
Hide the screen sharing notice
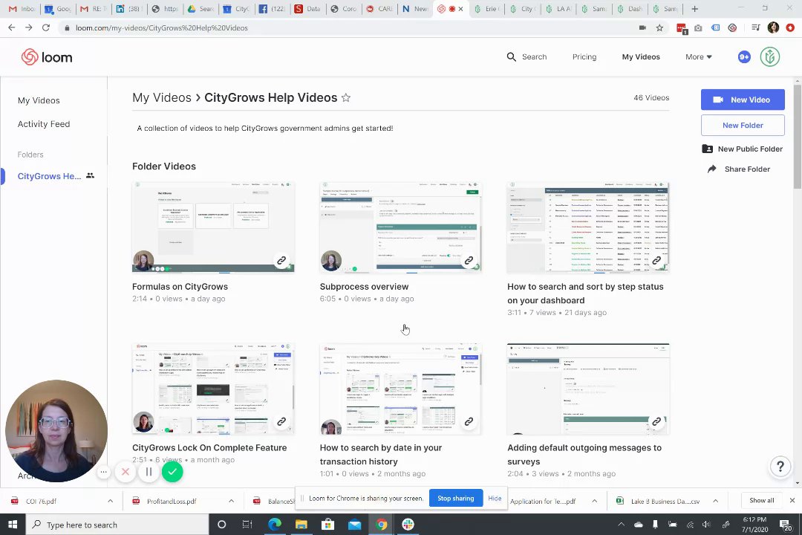(495, 498)
